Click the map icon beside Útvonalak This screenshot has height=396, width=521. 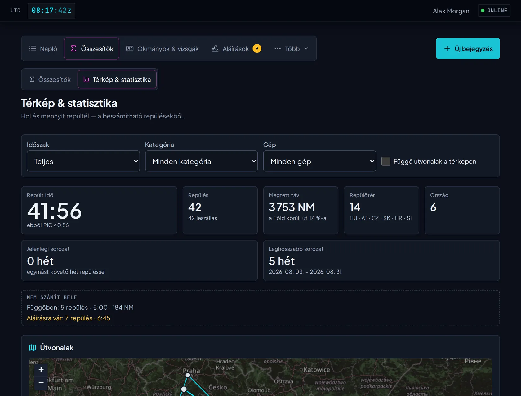33,348
